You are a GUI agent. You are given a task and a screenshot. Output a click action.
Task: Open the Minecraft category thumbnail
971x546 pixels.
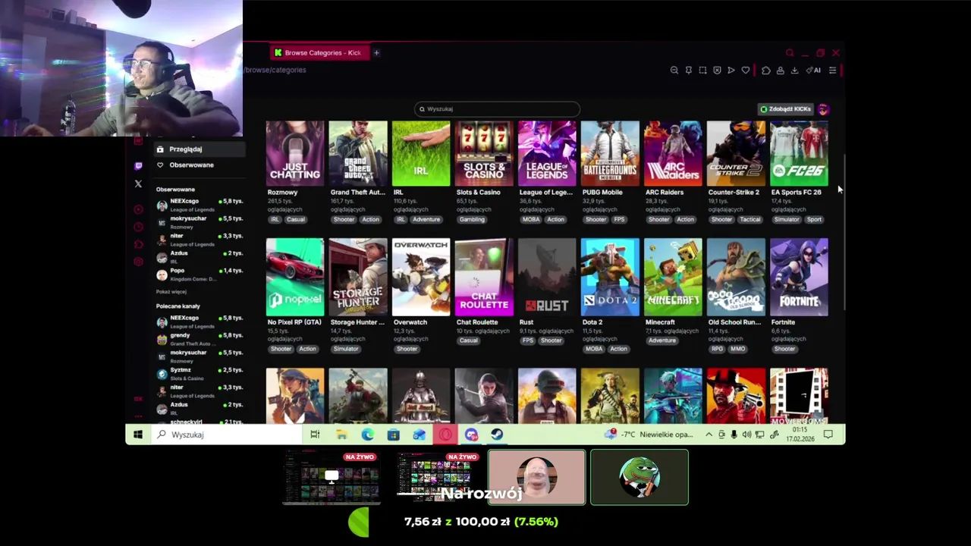(x=673, y=277)
